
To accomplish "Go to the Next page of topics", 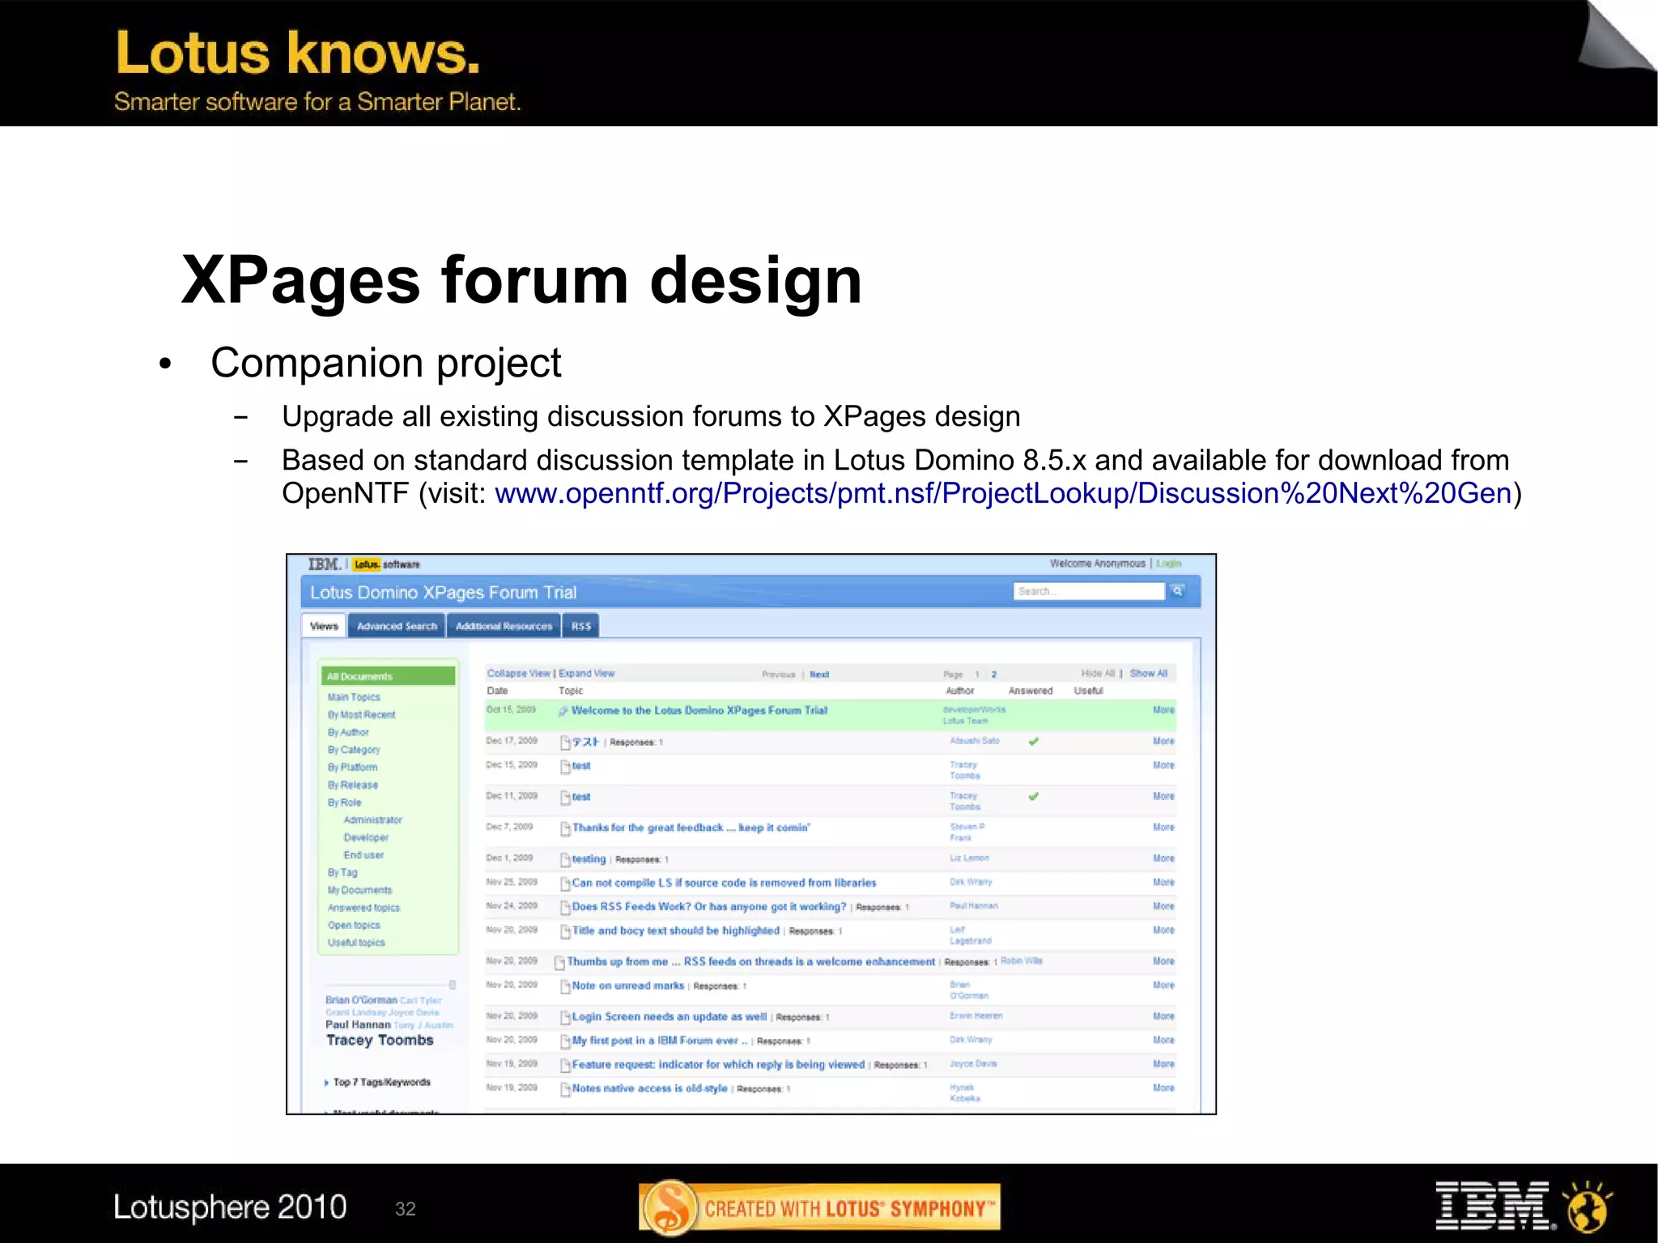I will tap(819, 675).
